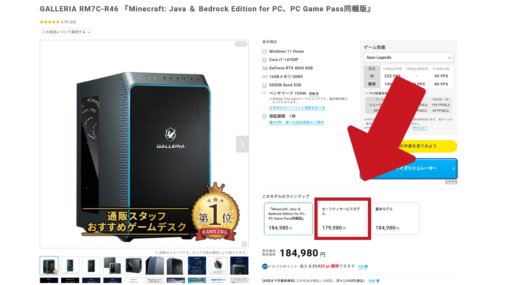Click the info icon beside 内訳 points link
508x285 pixels.
point(366,267)
